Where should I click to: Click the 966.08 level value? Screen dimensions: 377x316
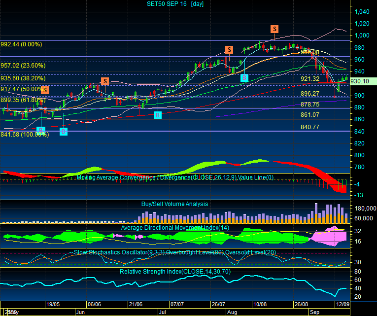click(x=310, y=52)
